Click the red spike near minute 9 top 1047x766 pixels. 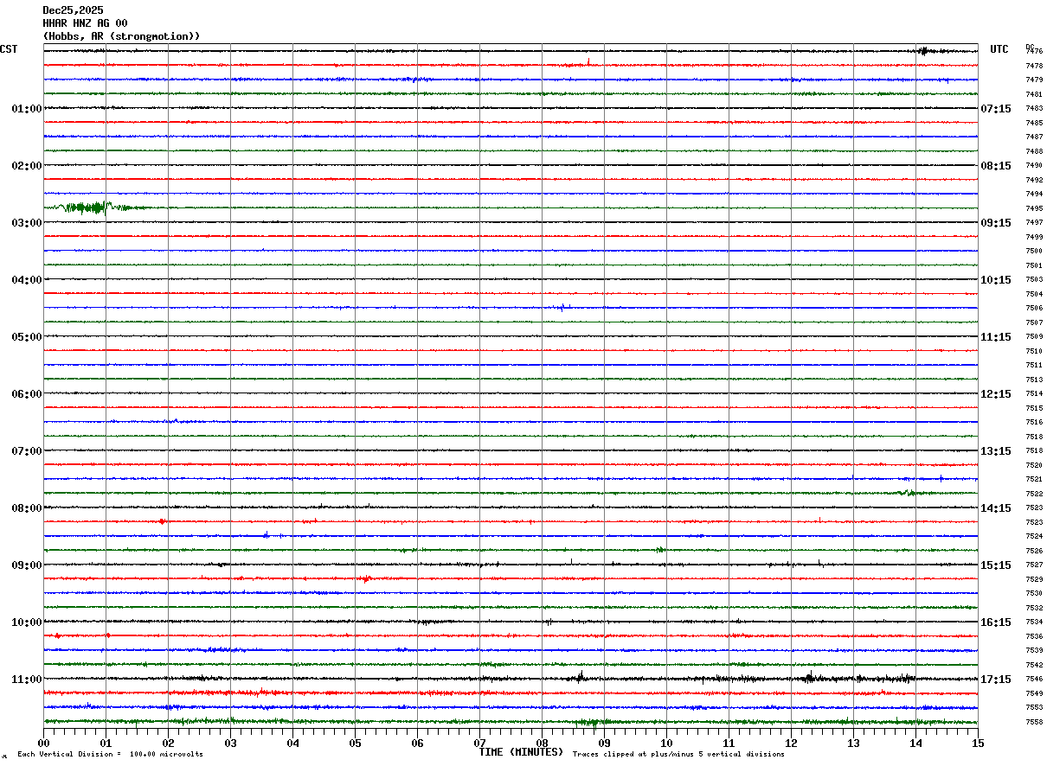coord(588,61)
